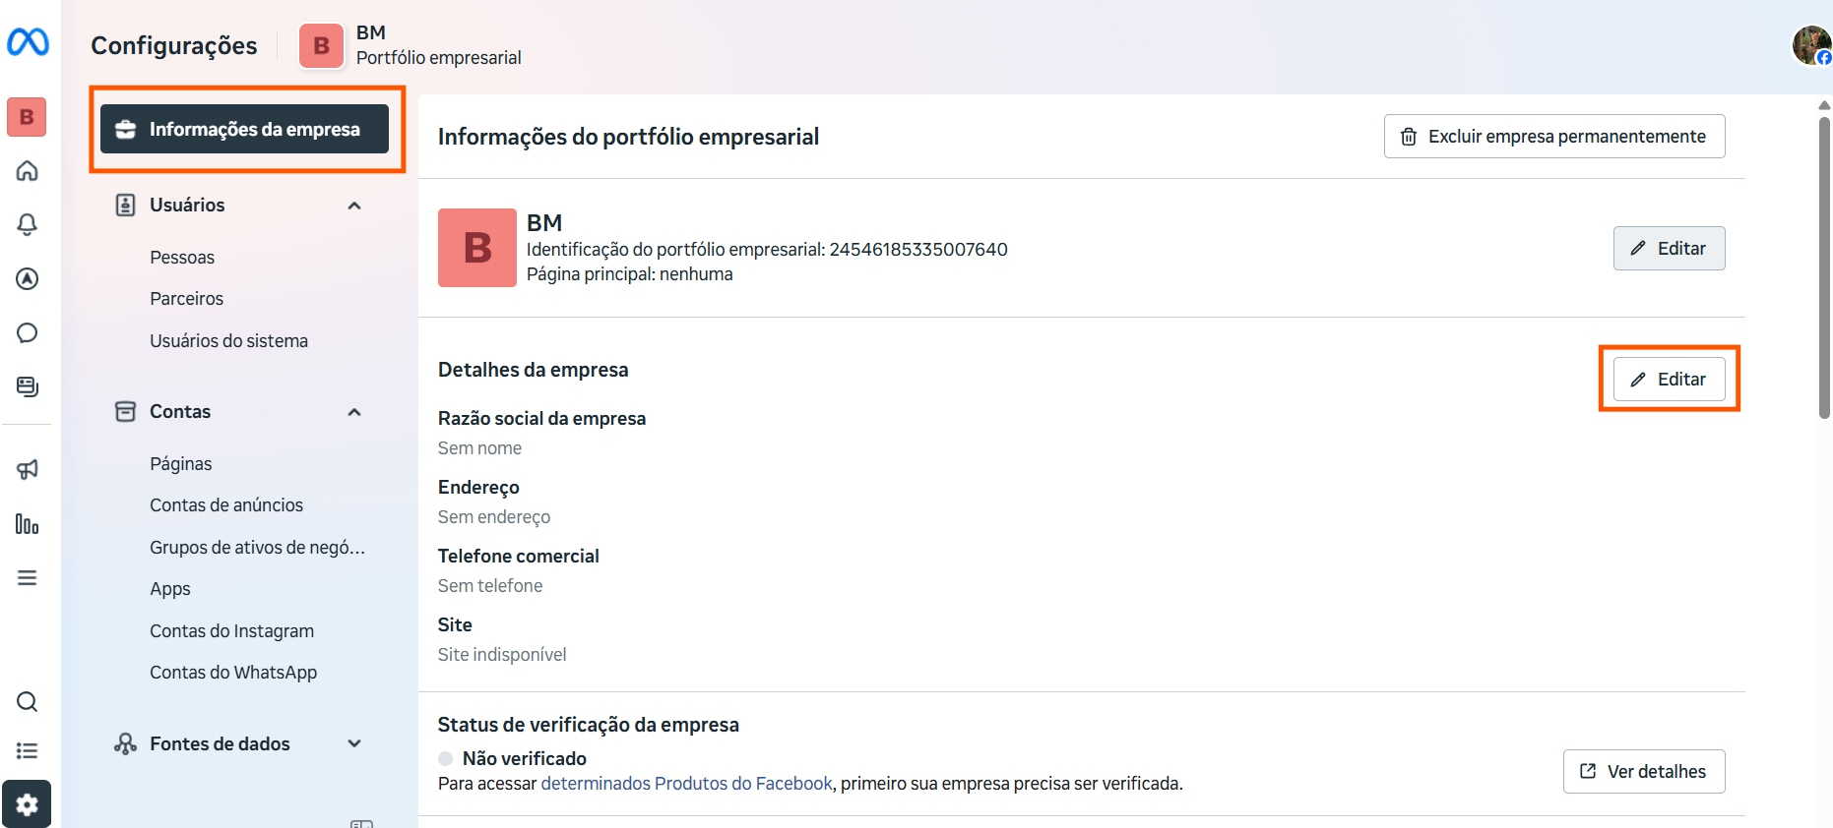Collapse the Usuários section
Viewport: 1833px width, 828px height.
point(354,206)
